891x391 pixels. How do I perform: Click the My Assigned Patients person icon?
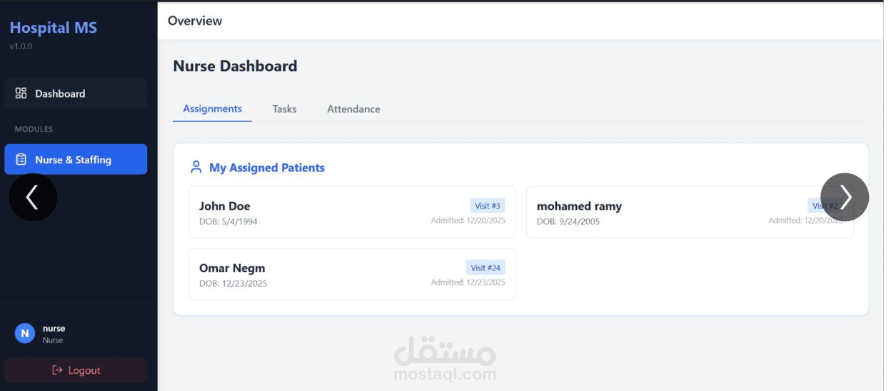pyautogui.click(x=196, y=168)
